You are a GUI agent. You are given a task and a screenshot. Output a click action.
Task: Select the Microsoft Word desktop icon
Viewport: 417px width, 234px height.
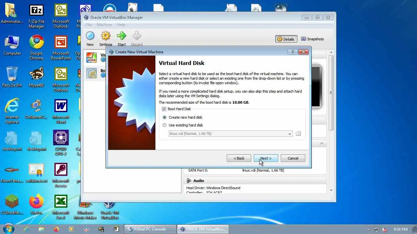[x=61, y=112]
